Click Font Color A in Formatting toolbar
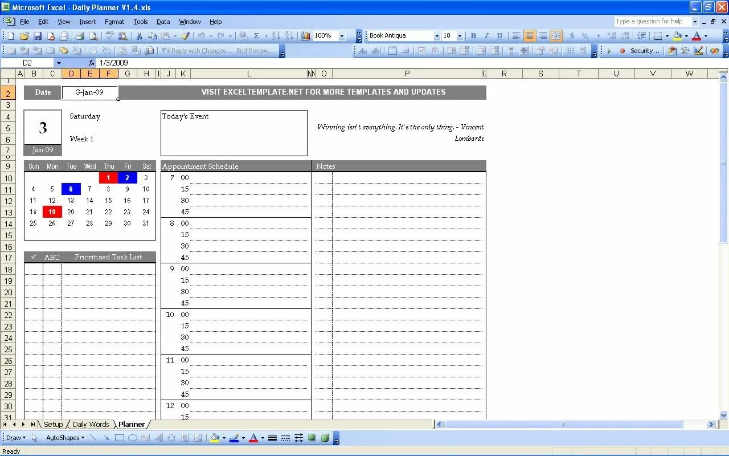Viewport: 729px width, 456px height. tap(697, 36)
